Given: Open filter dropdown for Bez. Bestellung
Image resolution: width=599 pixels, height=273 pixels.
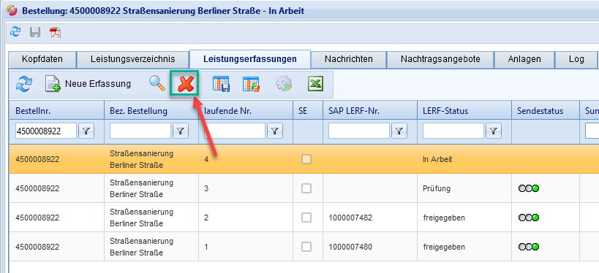Looking at the screenshot, I should 181,131.
